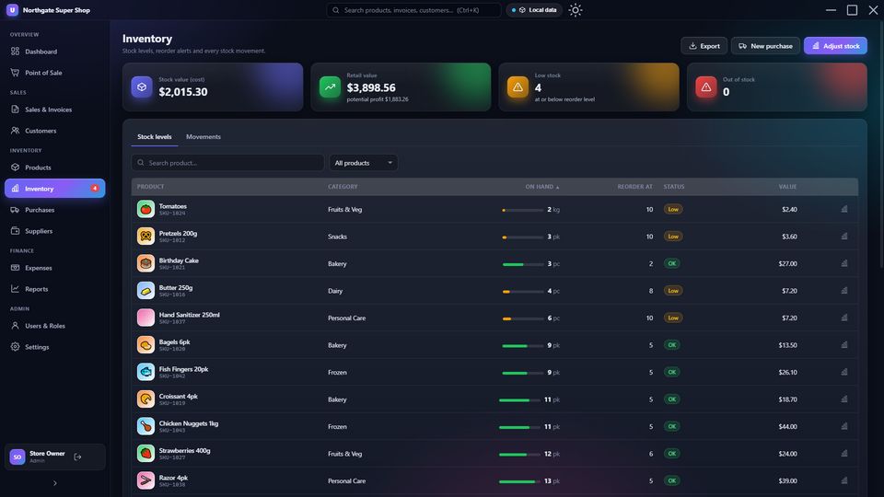Image resolution: width=884 pixels, height=497 pixels.
Task: Click the Fish Fingers 20pk product icon
Action: pos(145,372)
